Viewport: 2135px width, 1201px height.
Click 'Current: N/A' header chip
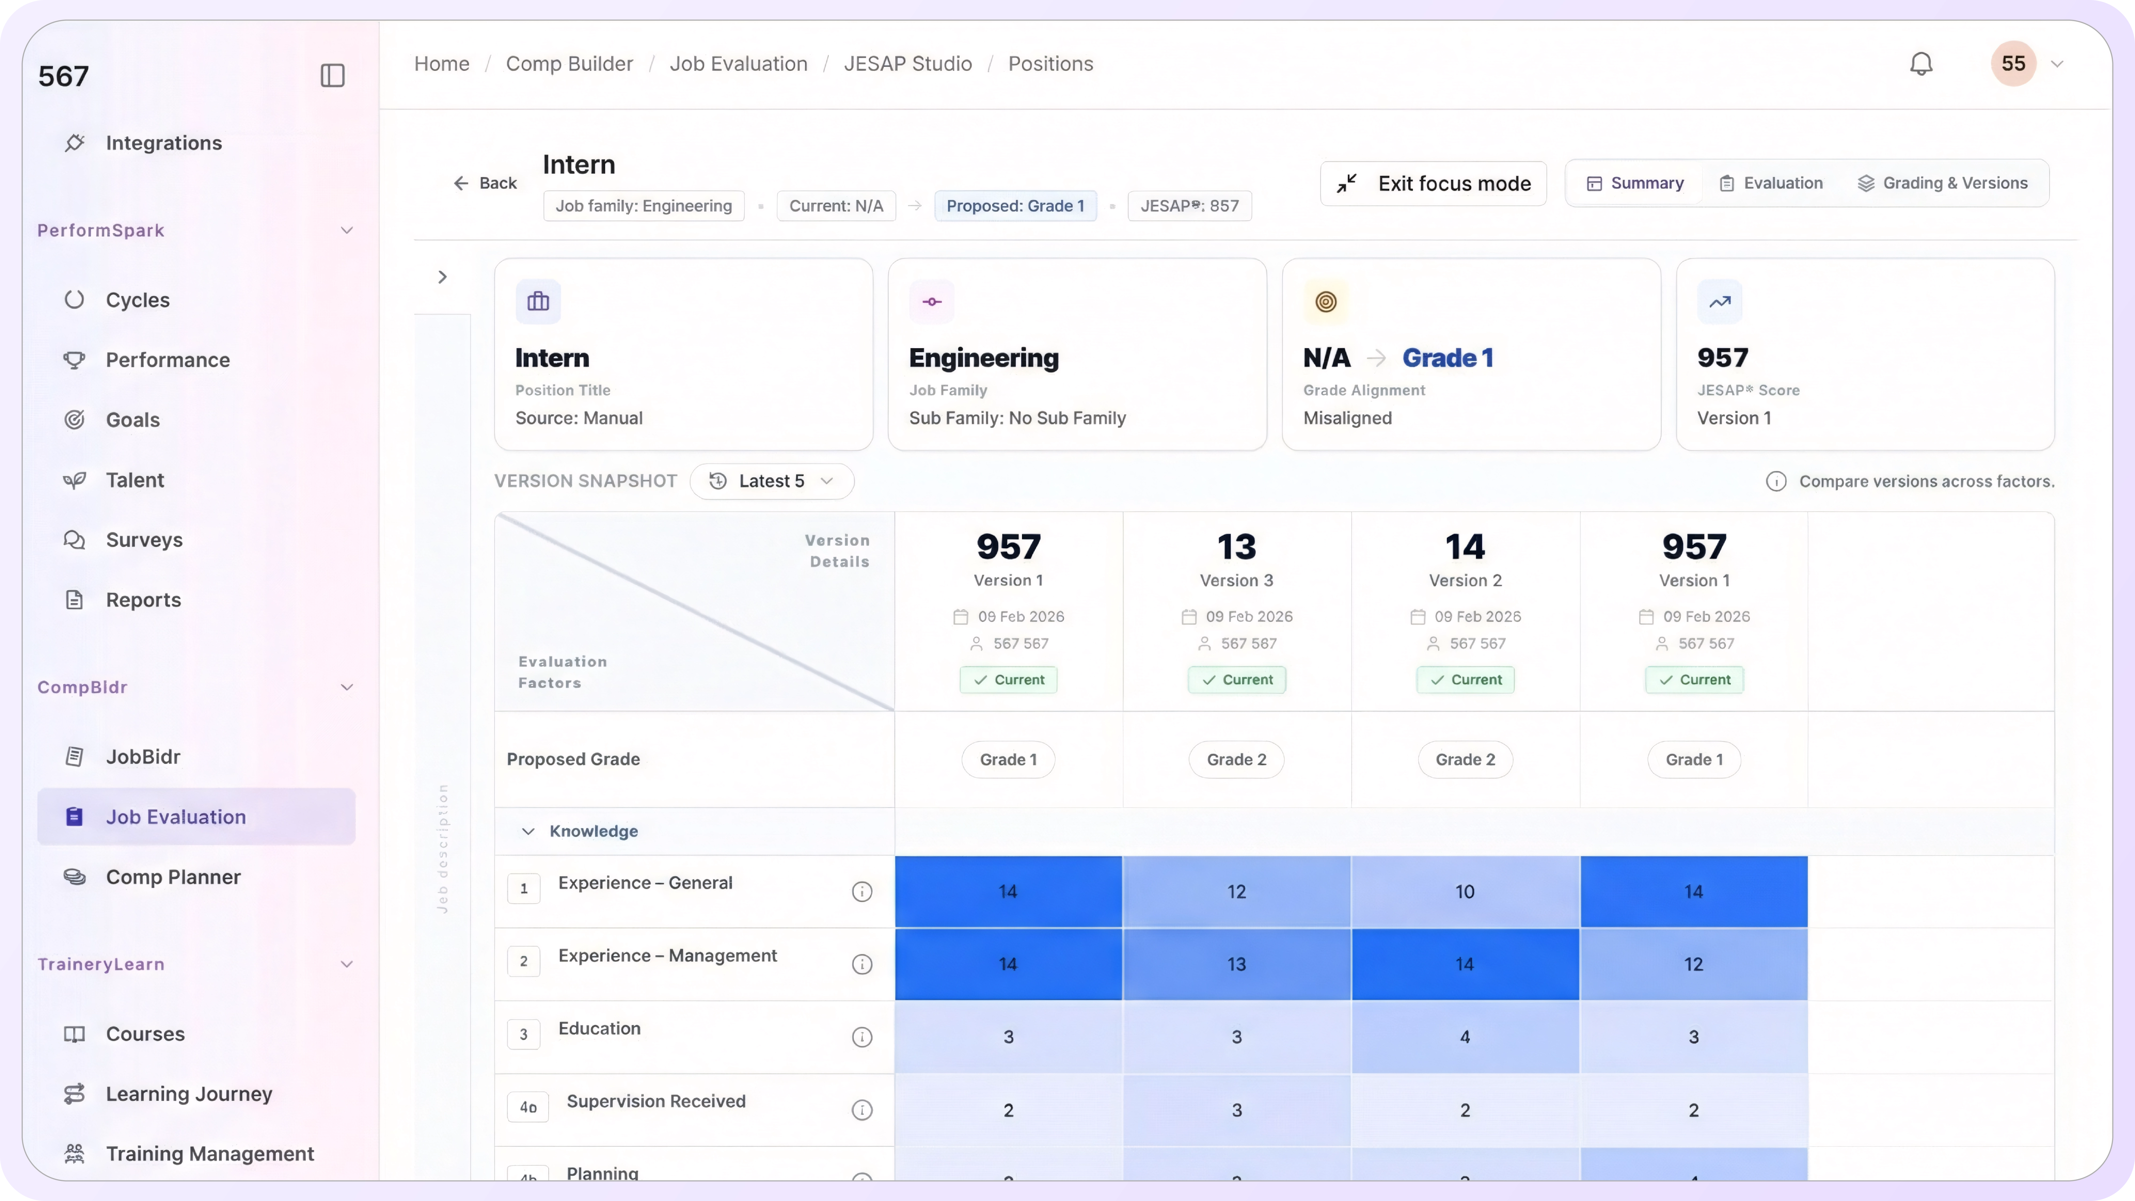coord(836,206)
